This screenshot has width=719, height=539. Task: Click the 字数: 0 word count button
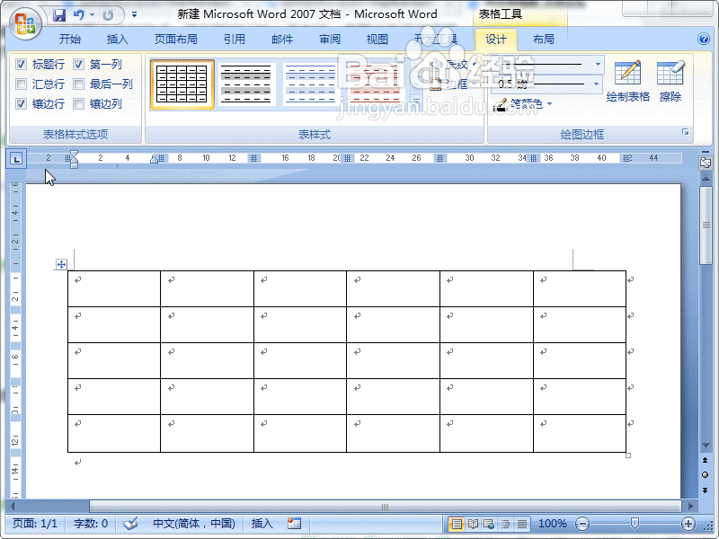90,523
